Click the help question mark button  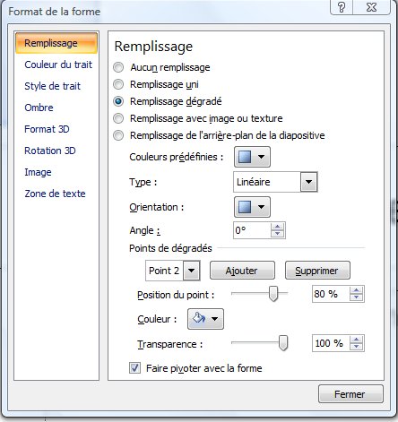tap(342, 7)
